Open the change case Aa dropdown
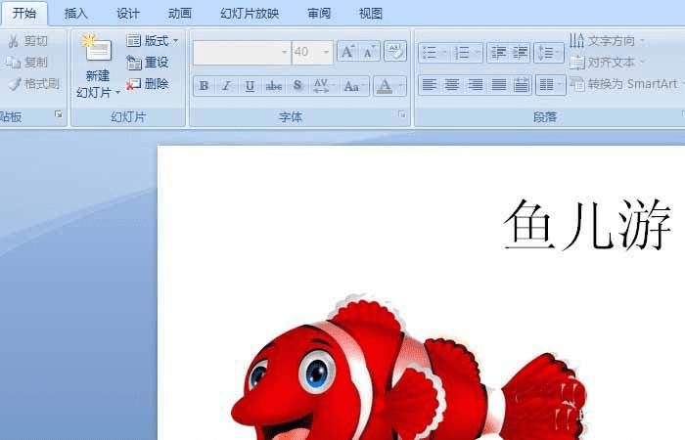This screenshot has height=440, width=685. point(354,86)
